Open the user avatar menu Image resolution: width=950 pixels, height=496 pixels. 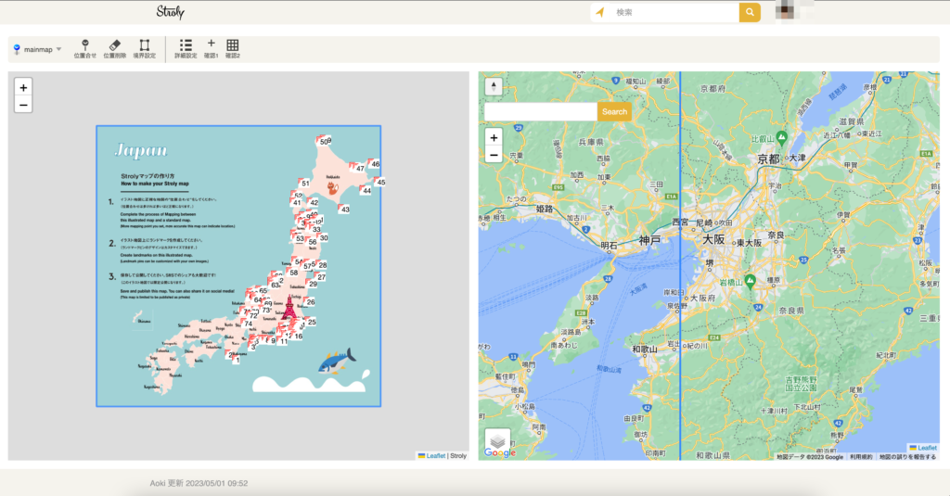click(x=785, y=11)
